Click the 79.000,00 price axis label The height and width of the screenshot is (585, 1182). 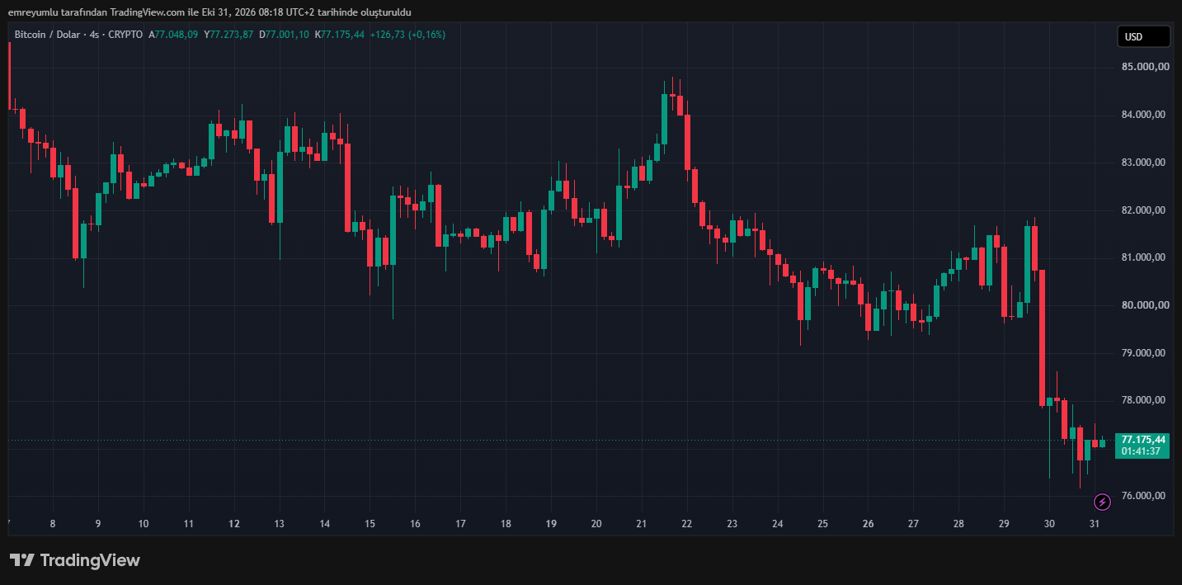click(x=1143, y=353)
